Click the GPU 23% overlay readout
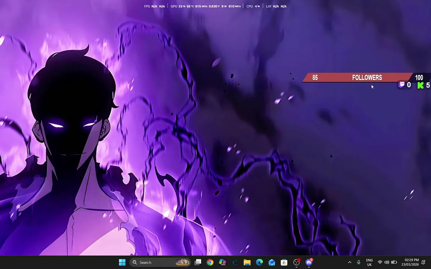431x269 pixels. (178, 6)
